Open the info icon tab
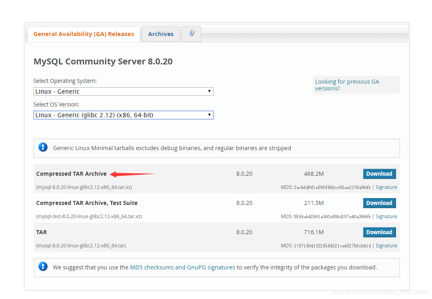432x299 pixels. pos(191,34)
